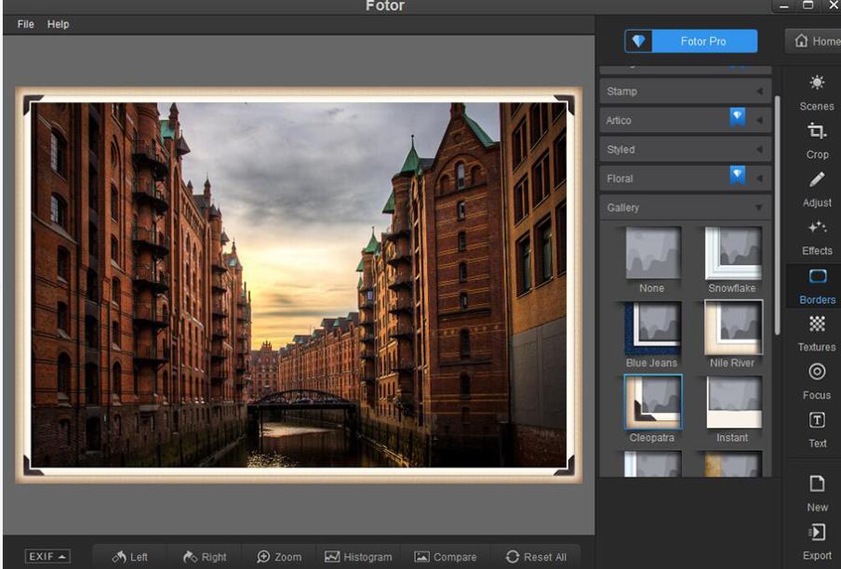Expand the Artico borders section
The width and height of the screenshot is (841, 569).
pyautogui.click(x=686, y=120)
